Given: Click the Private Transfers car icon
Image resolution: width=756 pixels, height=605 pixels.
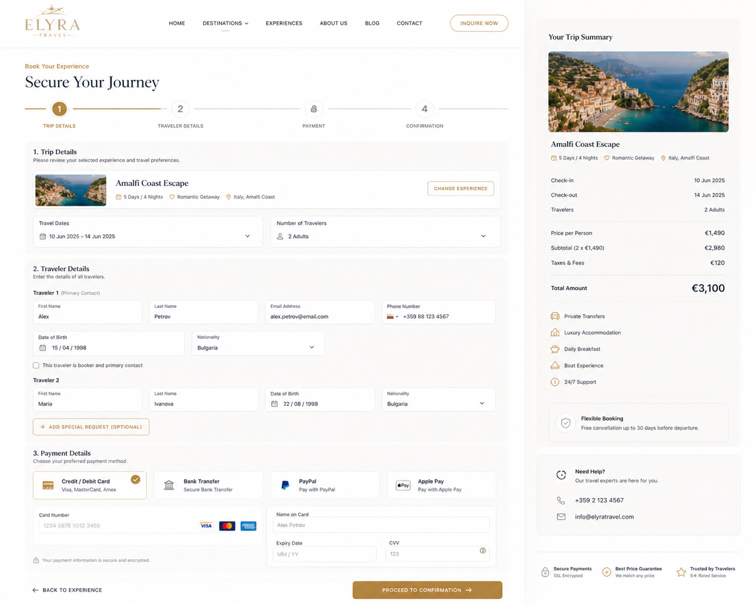Looking at the screenshot, I should (555, 317).
